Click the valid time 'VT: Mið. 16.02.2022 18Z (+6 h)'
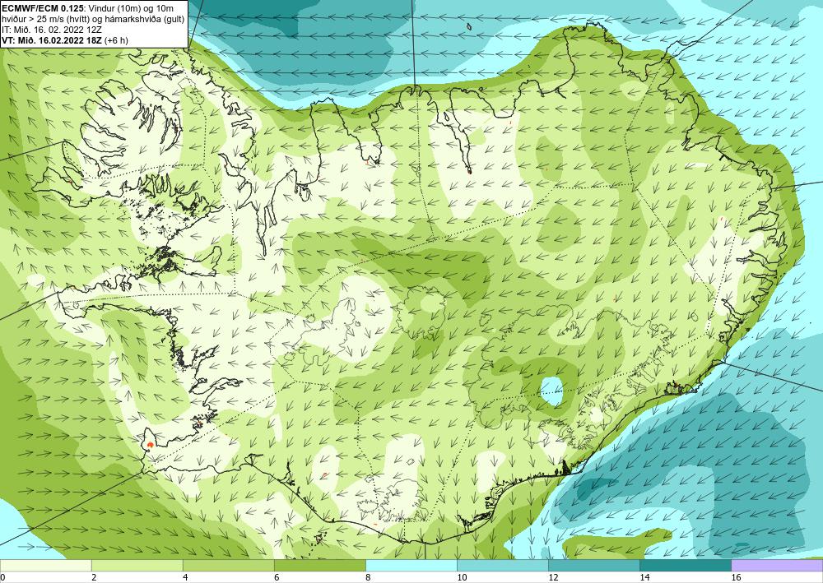The width and height of the screenshot is (823, 583). coord(65,40)
